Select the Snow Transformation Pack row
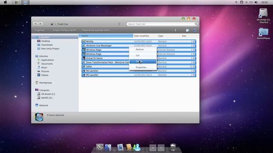 click(139, 62)
